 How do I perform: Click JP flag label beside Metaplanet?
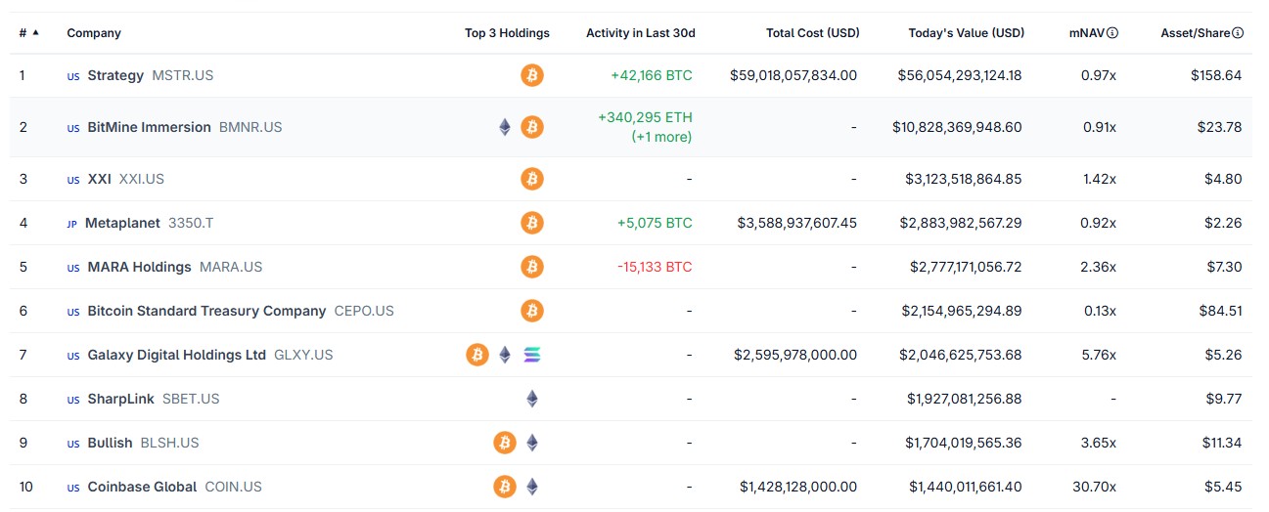coord(71,224)
